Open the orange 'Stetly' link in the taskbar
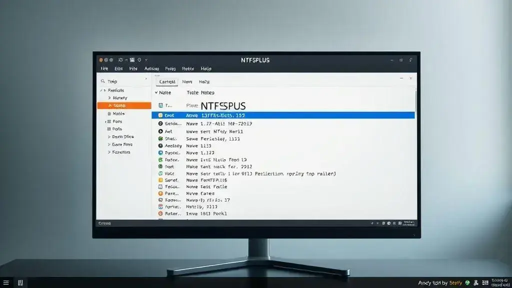Viewport: 512px width, 288px height. coord(456,283)
